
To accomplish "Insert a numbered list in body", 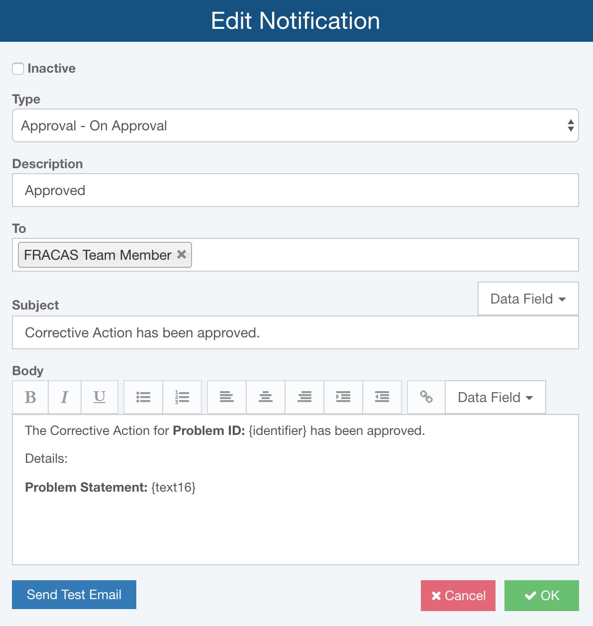I will point(182,397).
